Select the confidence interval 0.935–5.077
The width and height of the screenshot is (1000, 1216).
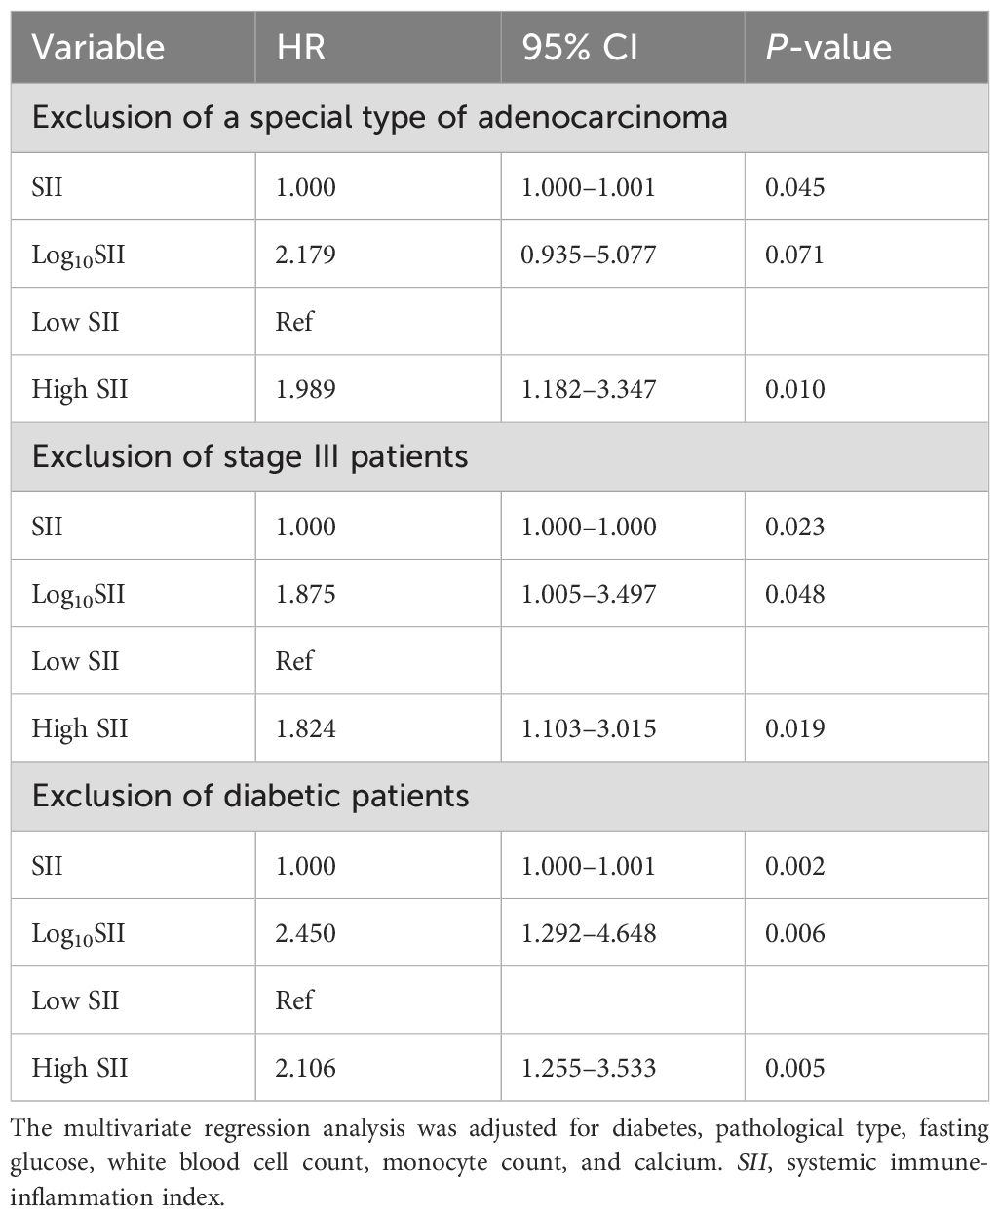pos(589,255)
